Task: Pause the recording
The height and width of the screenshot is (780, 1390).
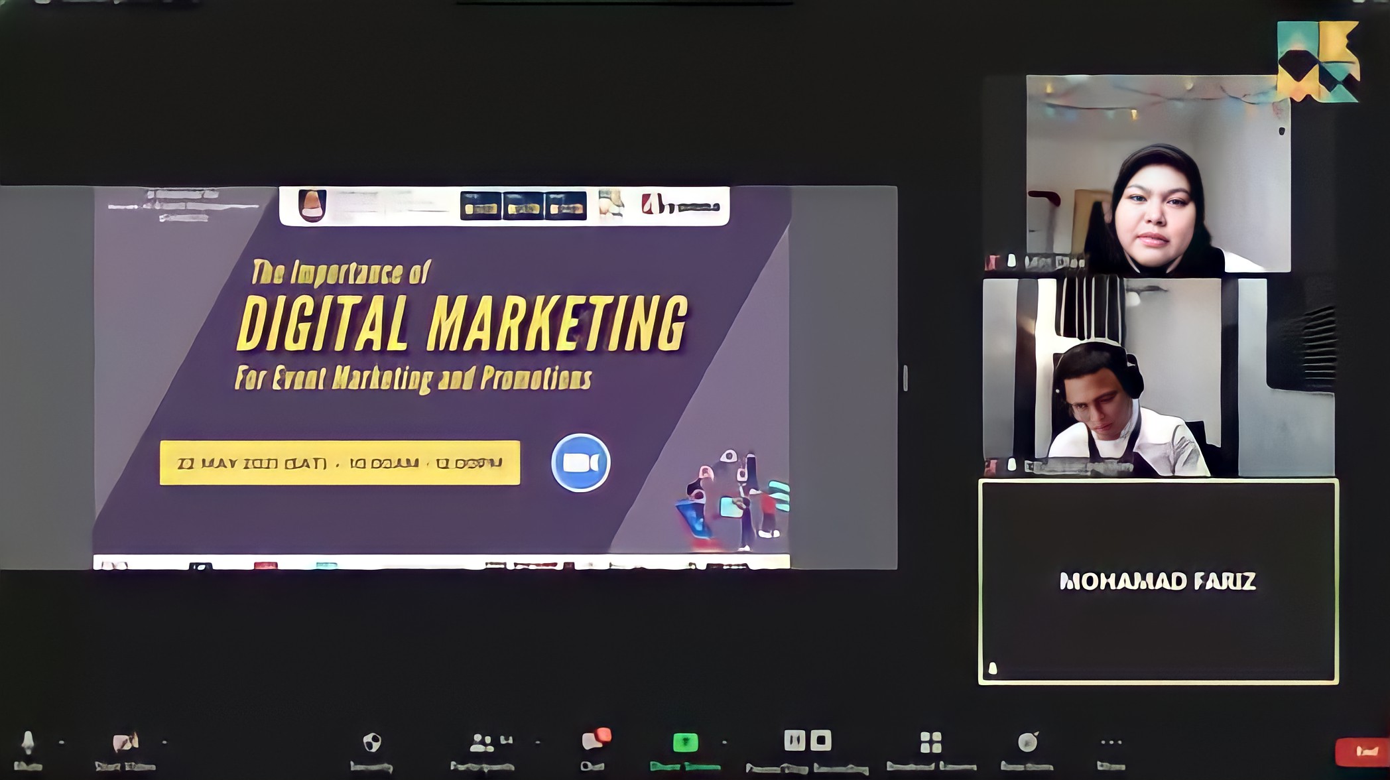Action: [794, 740]
